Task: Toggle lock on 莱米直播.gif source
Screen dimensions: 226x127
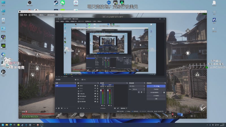Action: pyautogui.click(x=97, y=96)
